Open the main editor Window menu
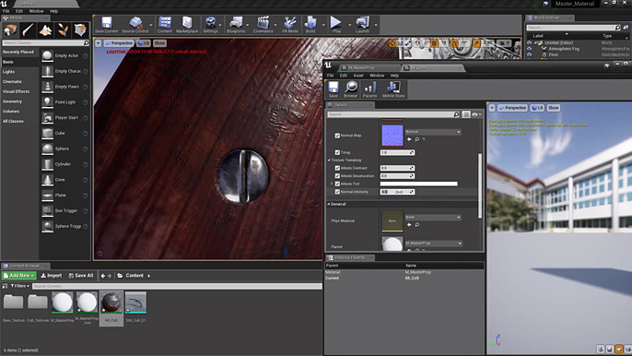Screen dimensions: 632x356 (x=36, y=11)
